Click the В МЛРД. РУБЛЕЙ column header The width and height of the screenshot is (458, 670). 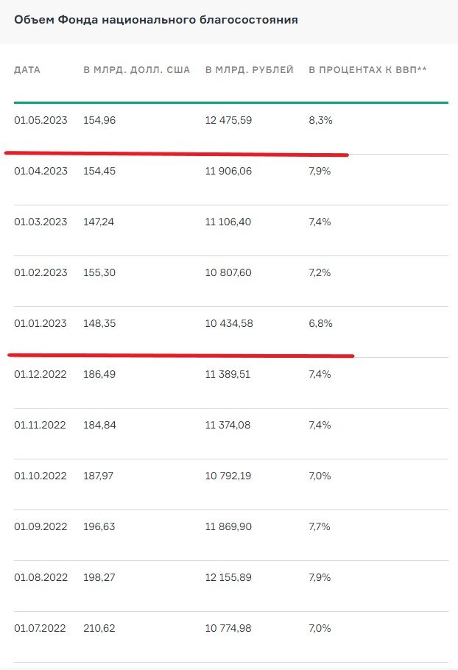[x=250, y=70]
